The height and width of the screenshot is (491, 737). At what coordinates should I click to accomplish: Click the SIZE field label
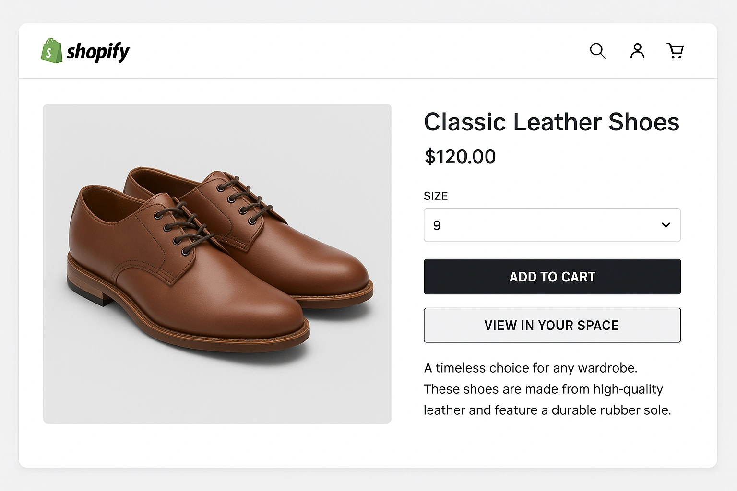coord(435,196)
